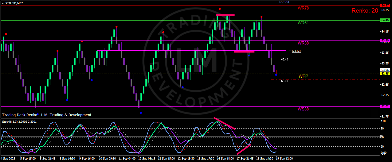
Task: Click the 62.80 red dashed line label
Action: pyautogui.click(x=284, y=81)
